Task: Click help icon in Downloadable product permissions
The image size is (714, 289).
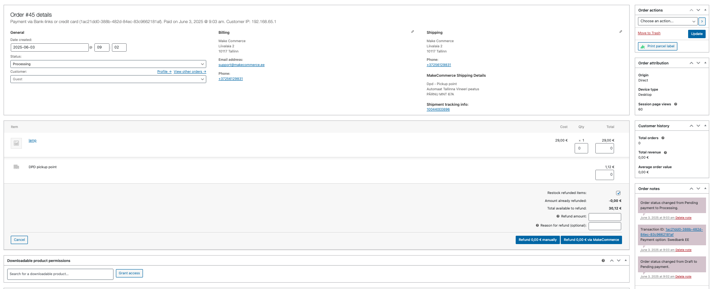Action: click(x=603, y=260)
